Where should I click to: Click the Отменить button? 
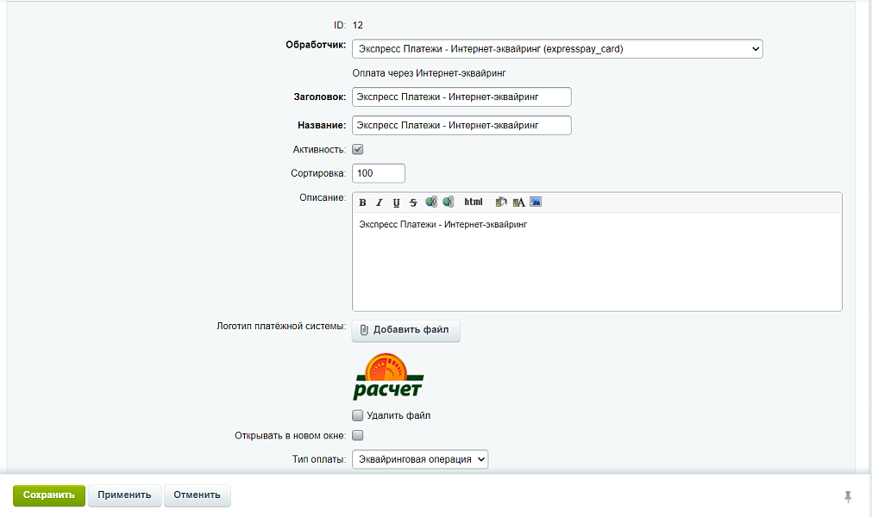(x=198, y=495)
